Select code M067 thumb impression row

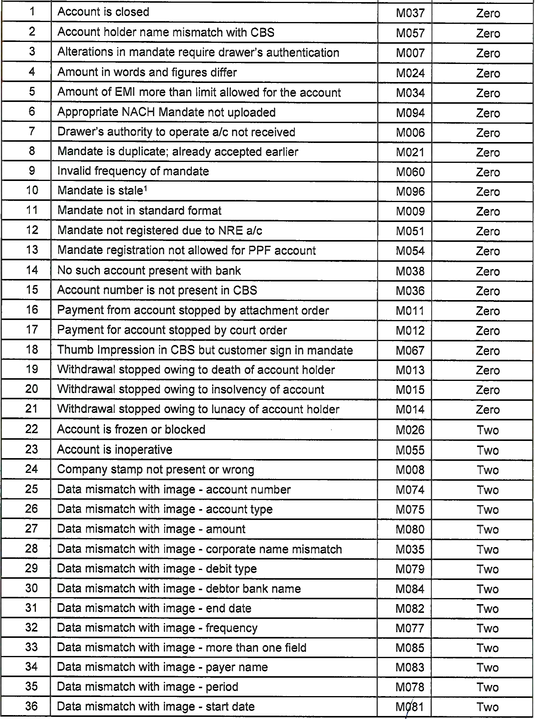410,350
